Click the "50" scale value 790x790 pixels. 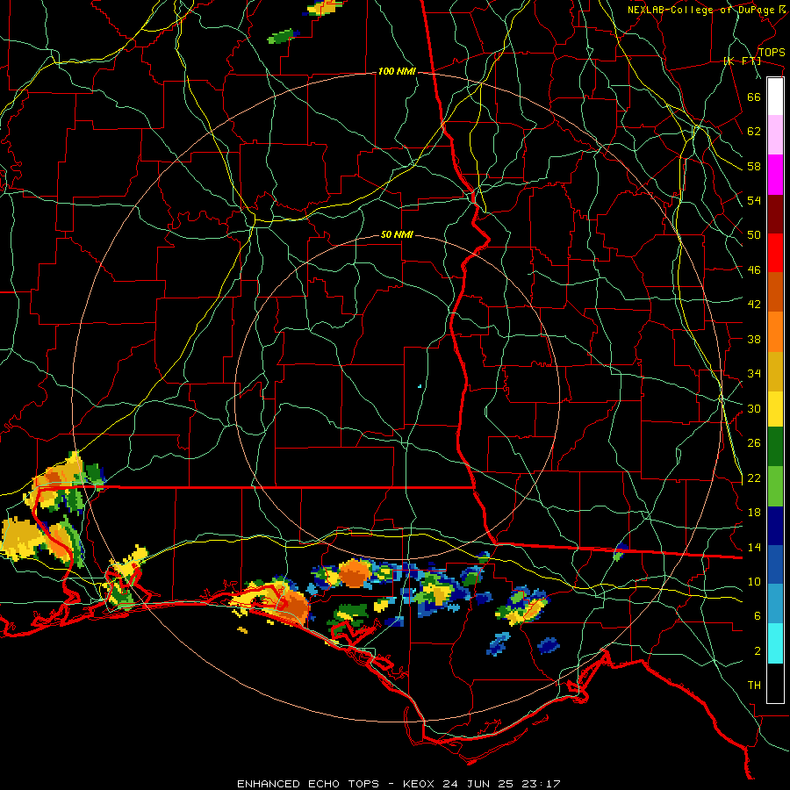tap(754, 235)
